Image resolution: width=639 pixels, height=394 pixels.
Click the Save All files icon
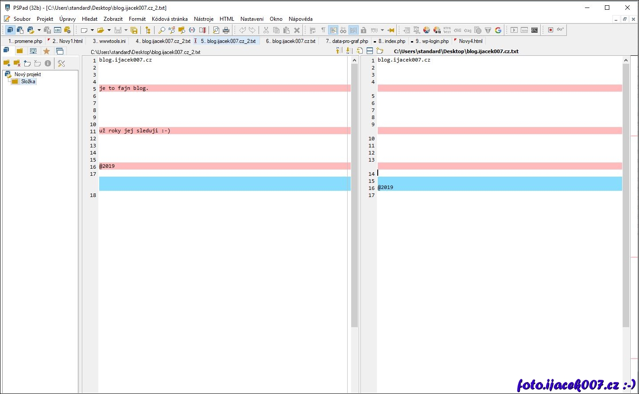[x=134, y=30]
